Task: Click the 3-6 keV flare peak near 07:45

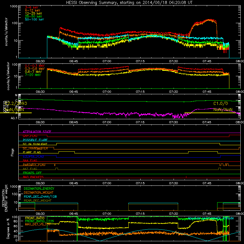Action: tap(209, 20)
